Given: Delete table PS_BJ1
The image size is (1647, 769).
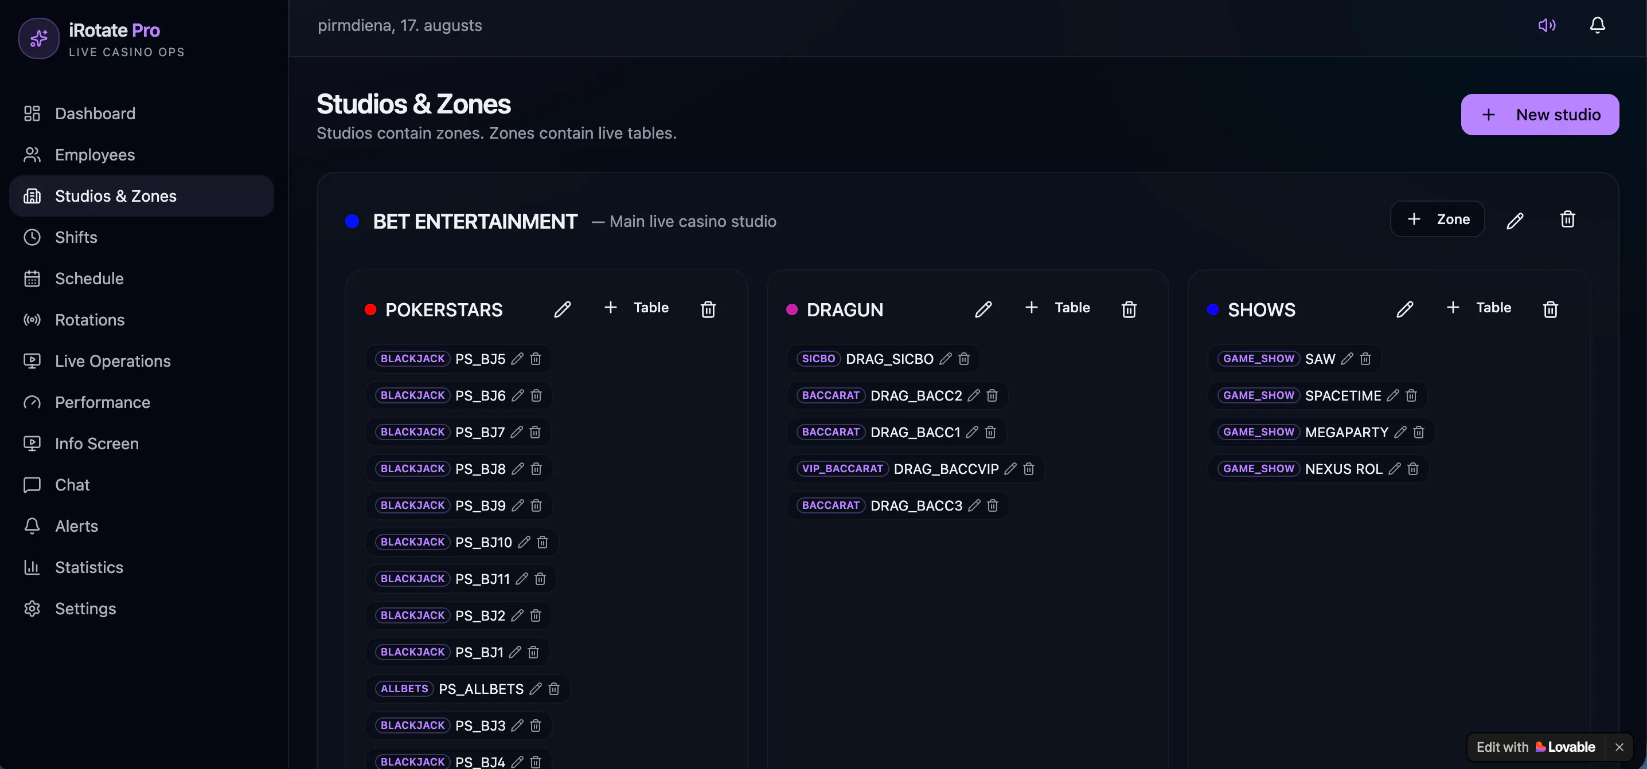Looking at the screenshot, I should click(x=533, y=652).
